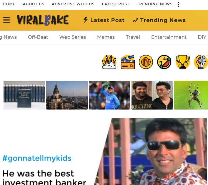Switch to the Web Series category
Screen dimensions: 208x185
point(73,37)
